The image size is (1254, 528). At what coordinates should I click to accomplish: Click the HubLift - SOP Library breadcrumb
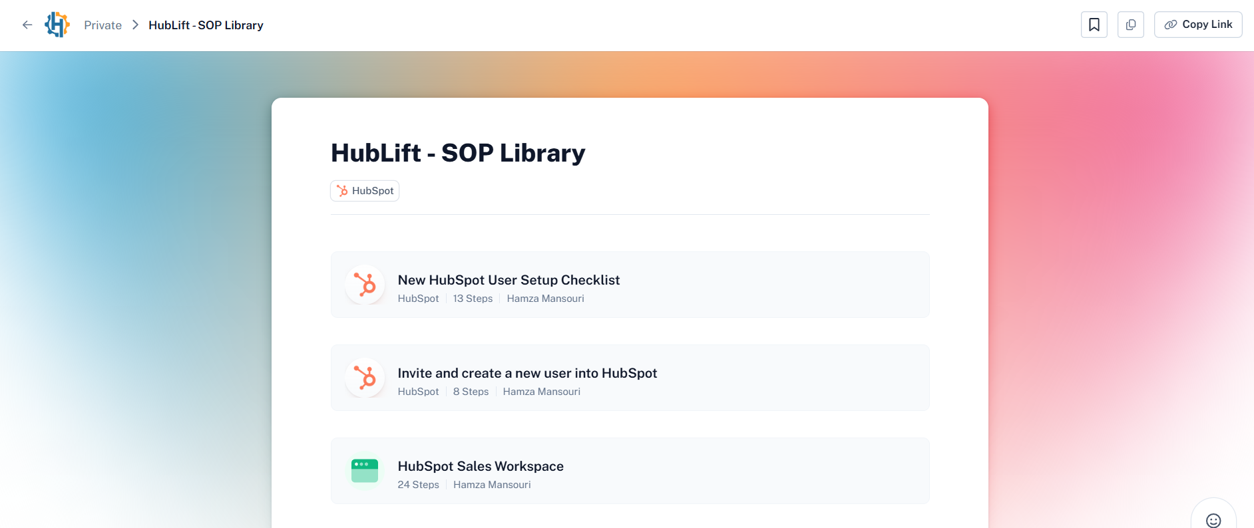(206, 25)
